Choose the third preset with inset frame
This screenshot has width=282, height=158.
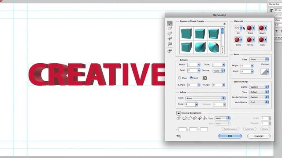click(x=214, y=34)
